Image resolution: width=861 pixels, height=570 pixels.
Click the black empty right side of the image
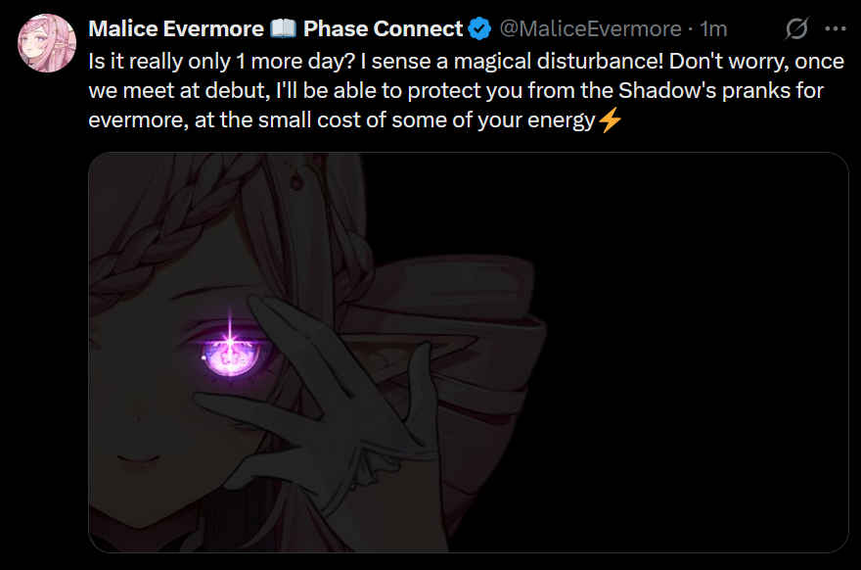(698, 352)
